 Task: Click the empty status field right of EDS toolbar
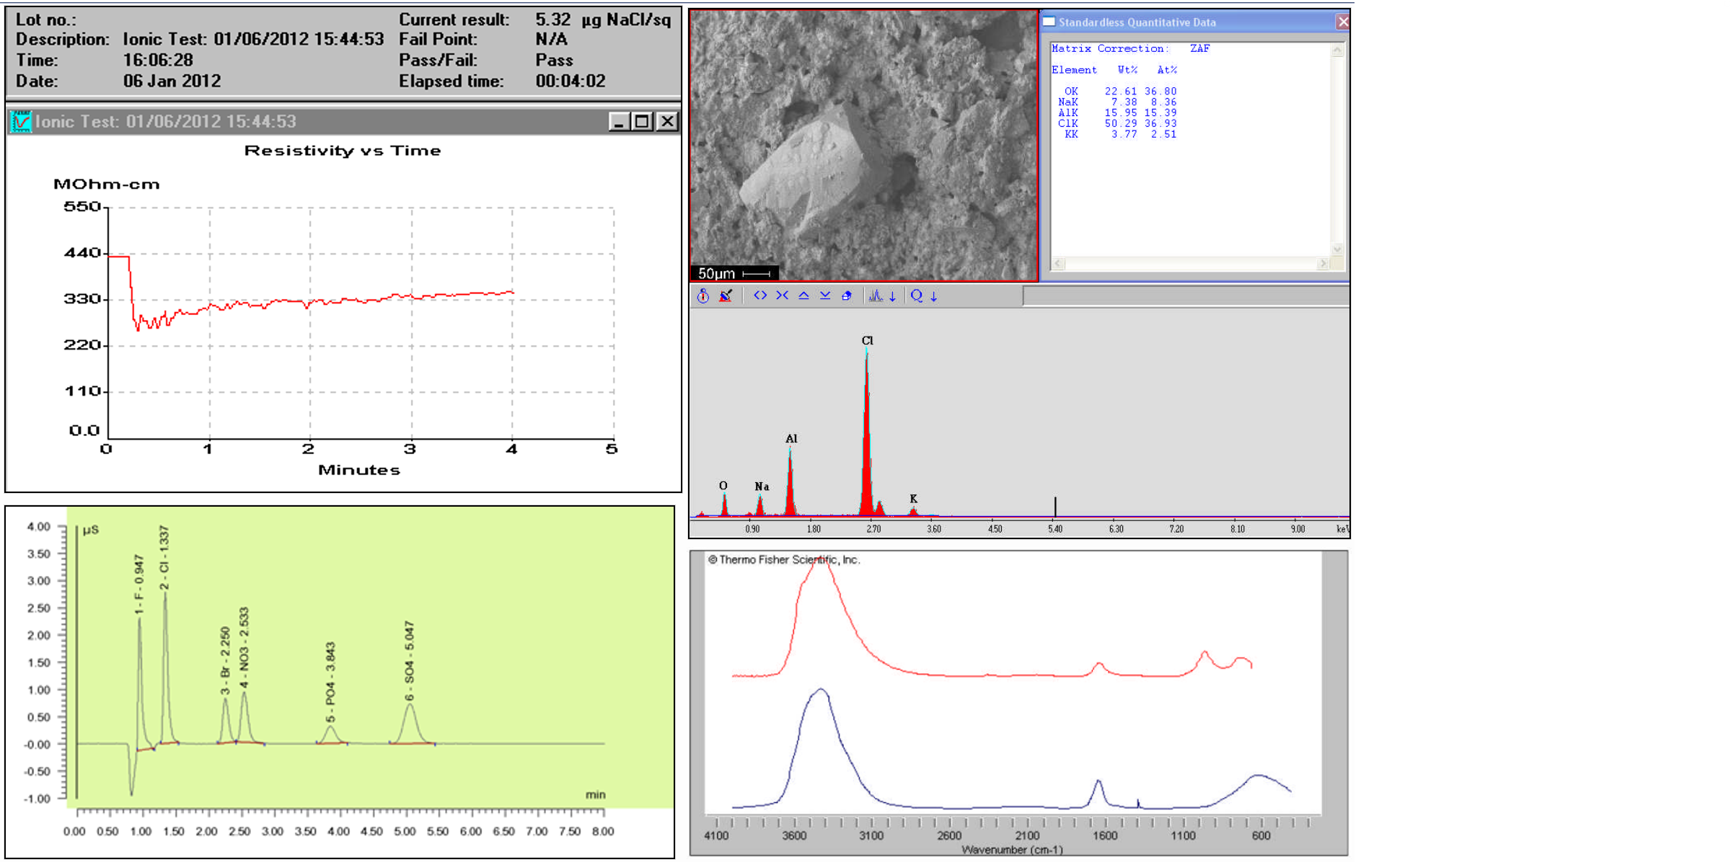point(1186,296)
